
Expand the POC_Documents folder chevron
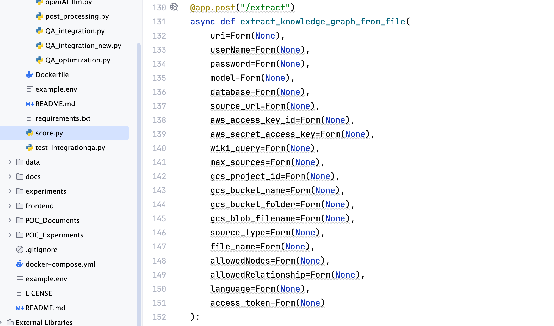(10, 221)
